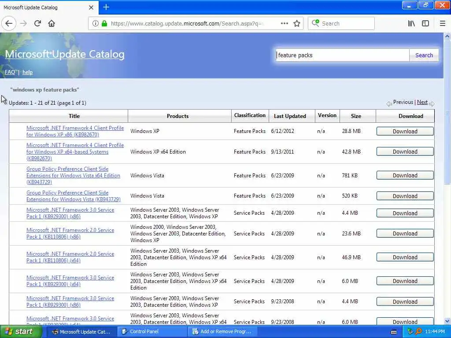Download the 28.8 MB Windows XP update
The width and height of the screenshot is (451, 338).
point(405,131)
